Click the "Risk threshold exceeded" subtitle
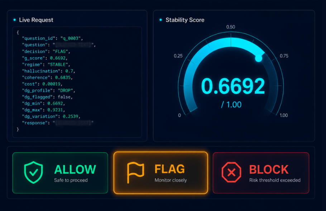 275,180
